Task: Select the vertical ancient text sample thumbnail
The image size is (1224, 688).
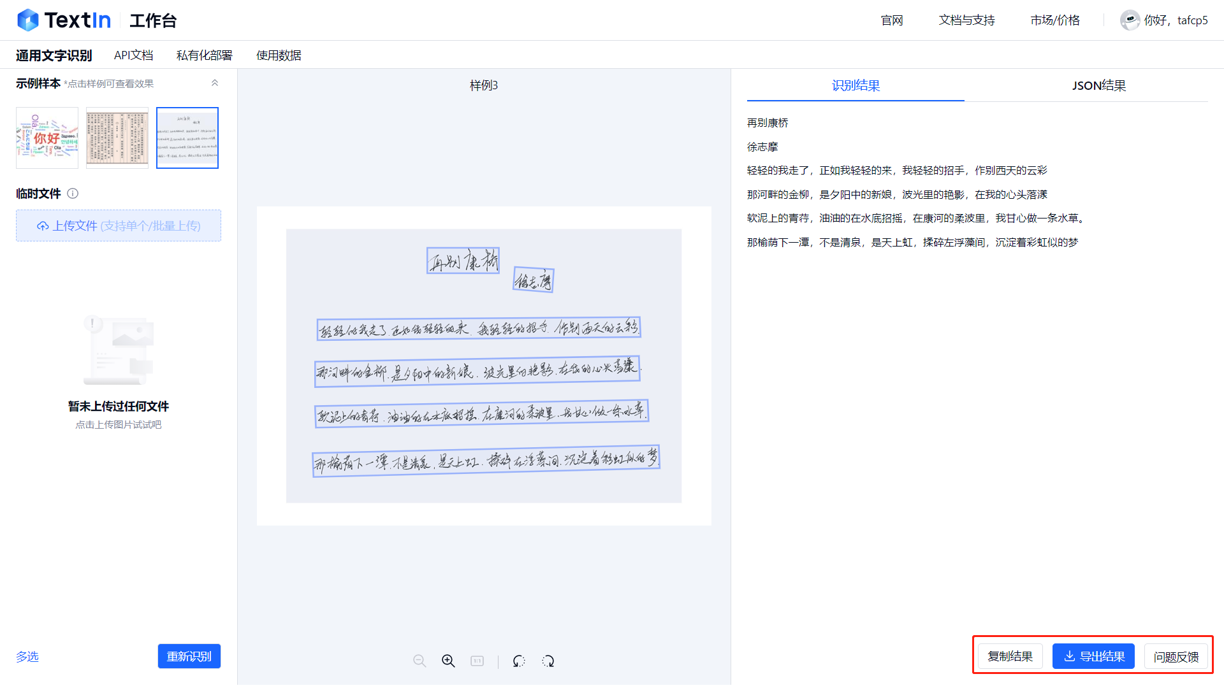Action: [117, 138]
